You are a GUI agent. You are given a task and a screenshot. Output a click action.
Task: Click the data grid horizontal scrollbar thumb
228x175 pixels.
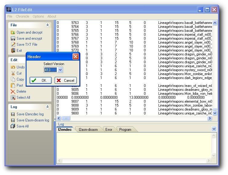66,118
